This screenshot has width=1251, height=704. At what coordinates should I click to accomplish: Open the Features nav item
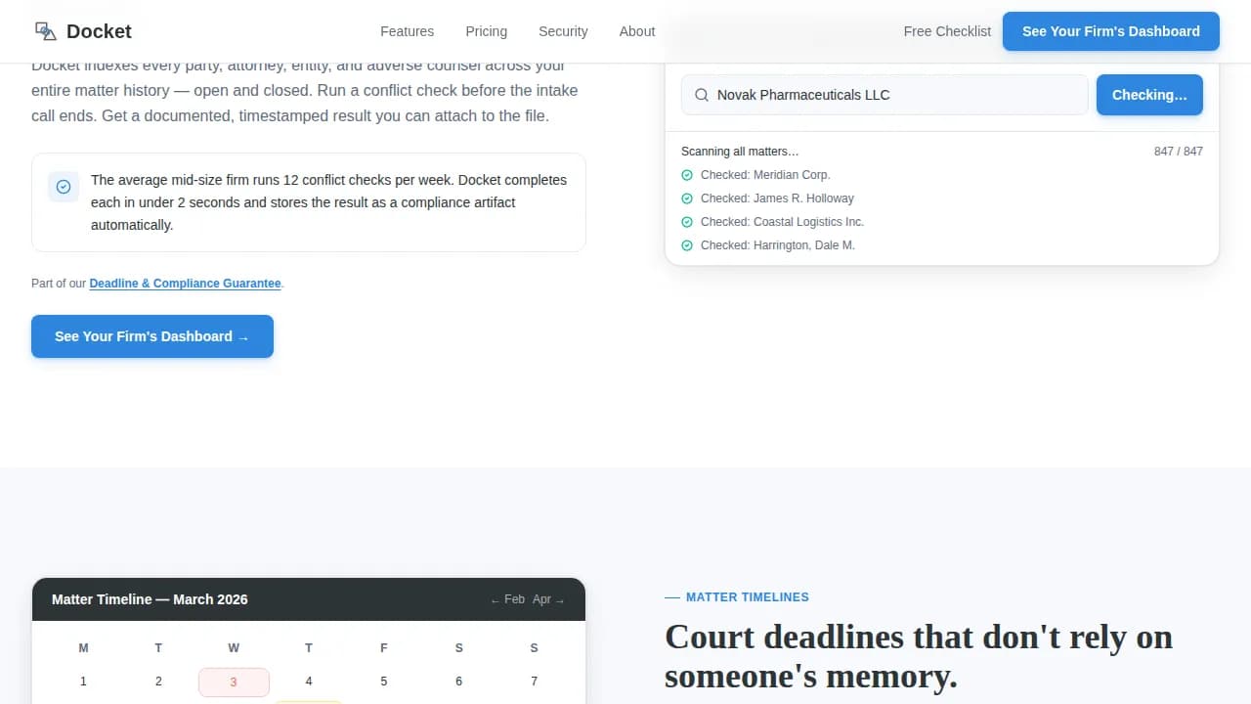tap(407, 30)
